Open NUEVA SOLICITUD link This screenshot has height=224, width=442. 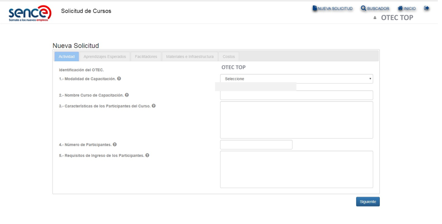(x=333, y=9)
